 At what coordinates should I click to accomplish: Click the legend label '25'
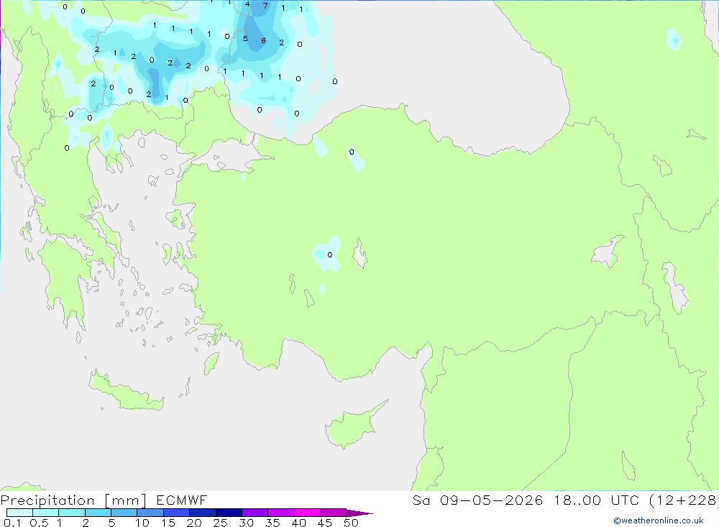[220, 523]
